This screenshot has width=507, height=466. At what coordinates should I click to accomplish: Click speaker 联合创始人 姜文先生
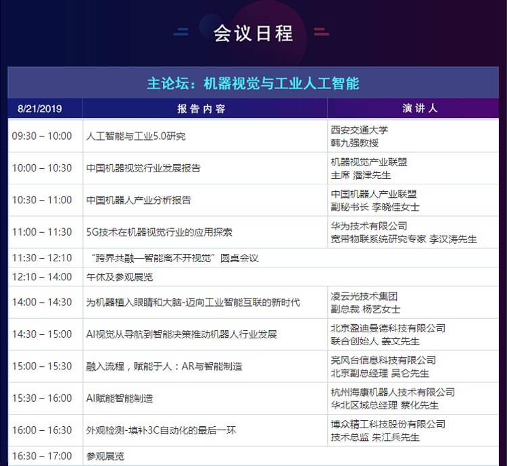375,341
